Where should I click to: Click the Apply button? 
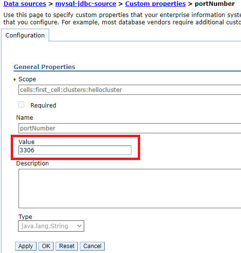click(26, 246)
